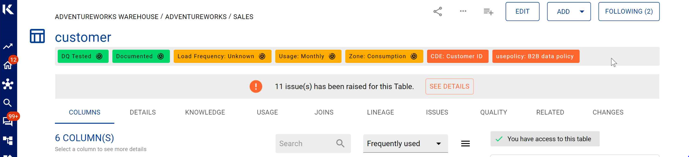Toggle the FOLLOWING (2) button
The width and height of the screenshot is (689, 157).
tap(629, 12)
